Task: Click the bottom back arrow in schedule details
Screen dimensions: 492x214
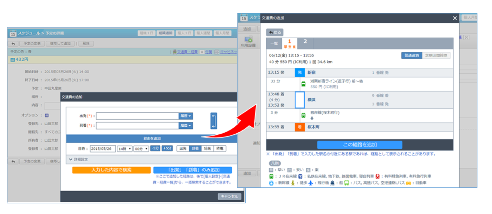Action: (13, 161)
